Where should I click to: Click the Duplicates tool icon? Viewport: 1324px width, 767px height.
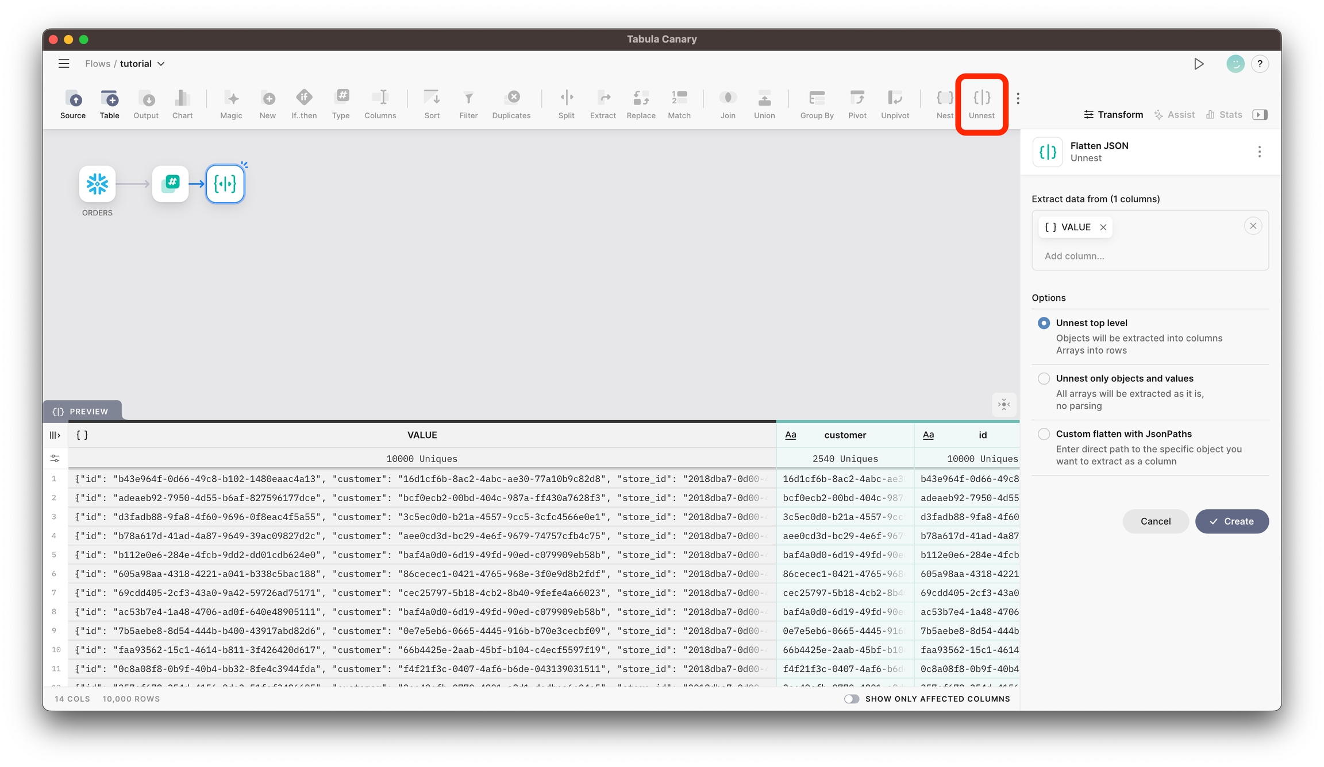pos(511,103)
